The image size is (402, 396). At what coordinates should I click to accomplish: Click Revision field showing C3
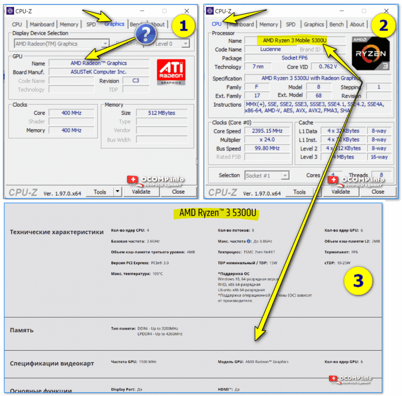click(x=136, y=81)
